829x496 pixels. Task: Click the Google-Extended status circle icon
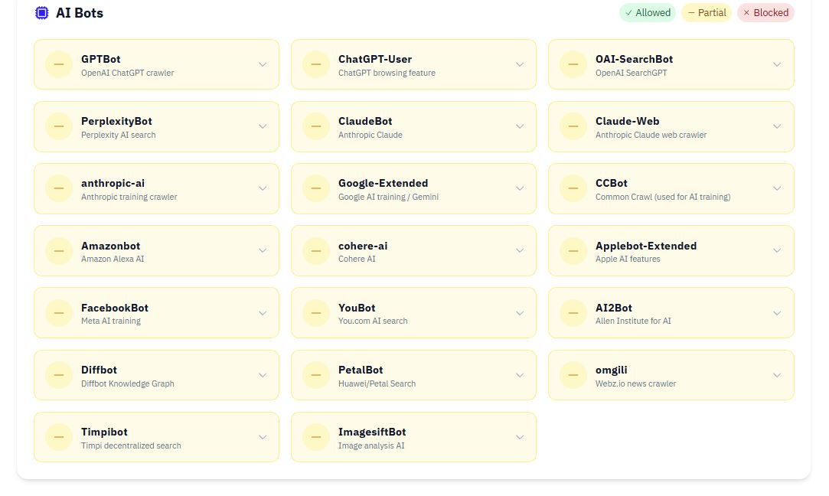coord(315,188)
